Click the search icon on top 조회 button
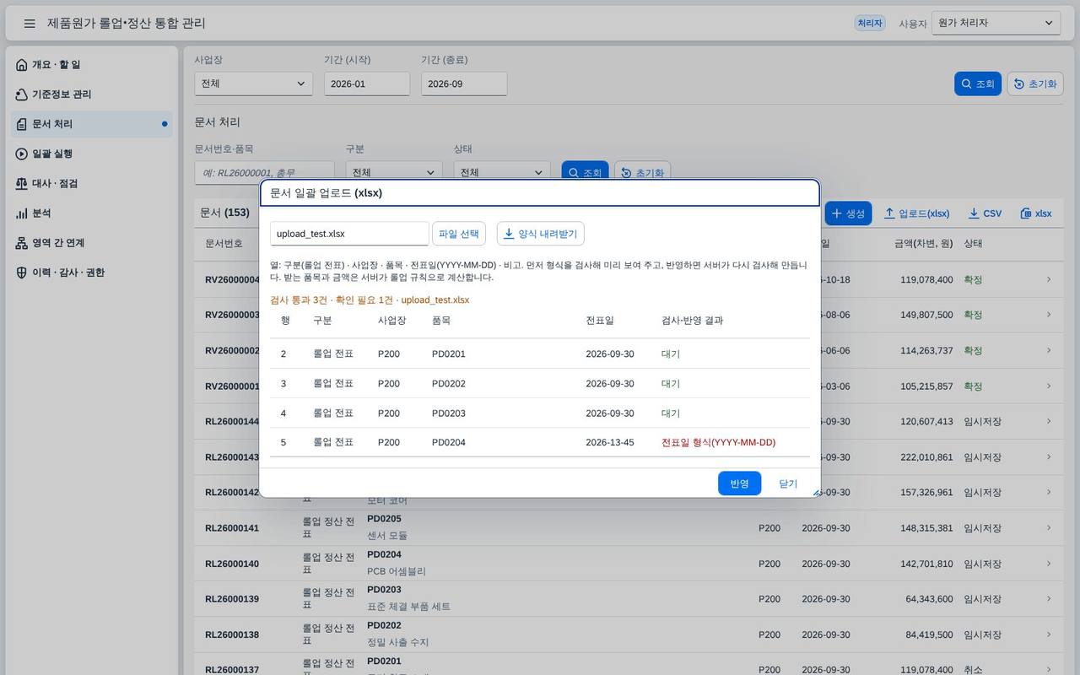Viewport: 1080px width, 675px height. (967, 84)
